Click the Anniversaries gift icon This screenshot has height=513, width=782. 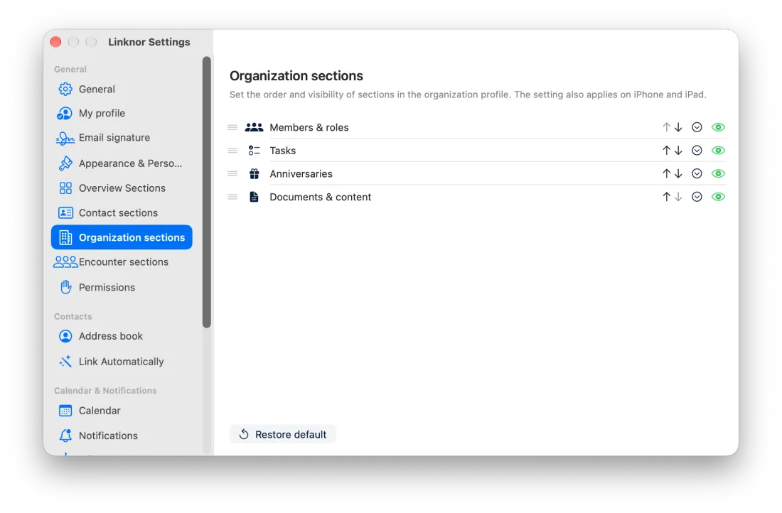click(x=254, y=174)
